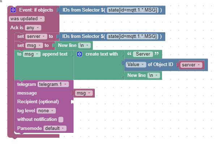Open the set 'server' variable dropdown
Viewport: 217px width, 144px height.
(x=36, y=36)
